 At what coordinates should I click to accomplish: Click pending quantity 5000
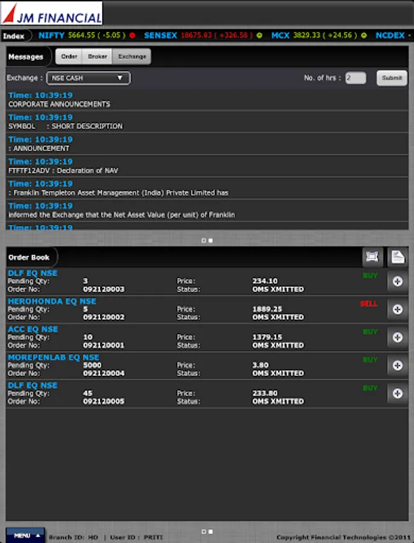pos(92,365)
